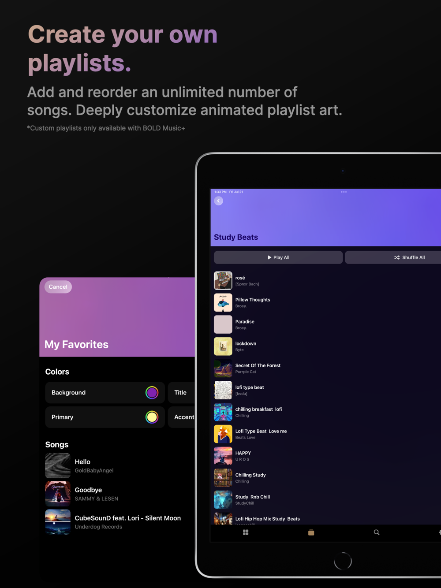441x588 pixels.
Task: Click the chilling breakfast lofi artwork
Action: point(223,412)
